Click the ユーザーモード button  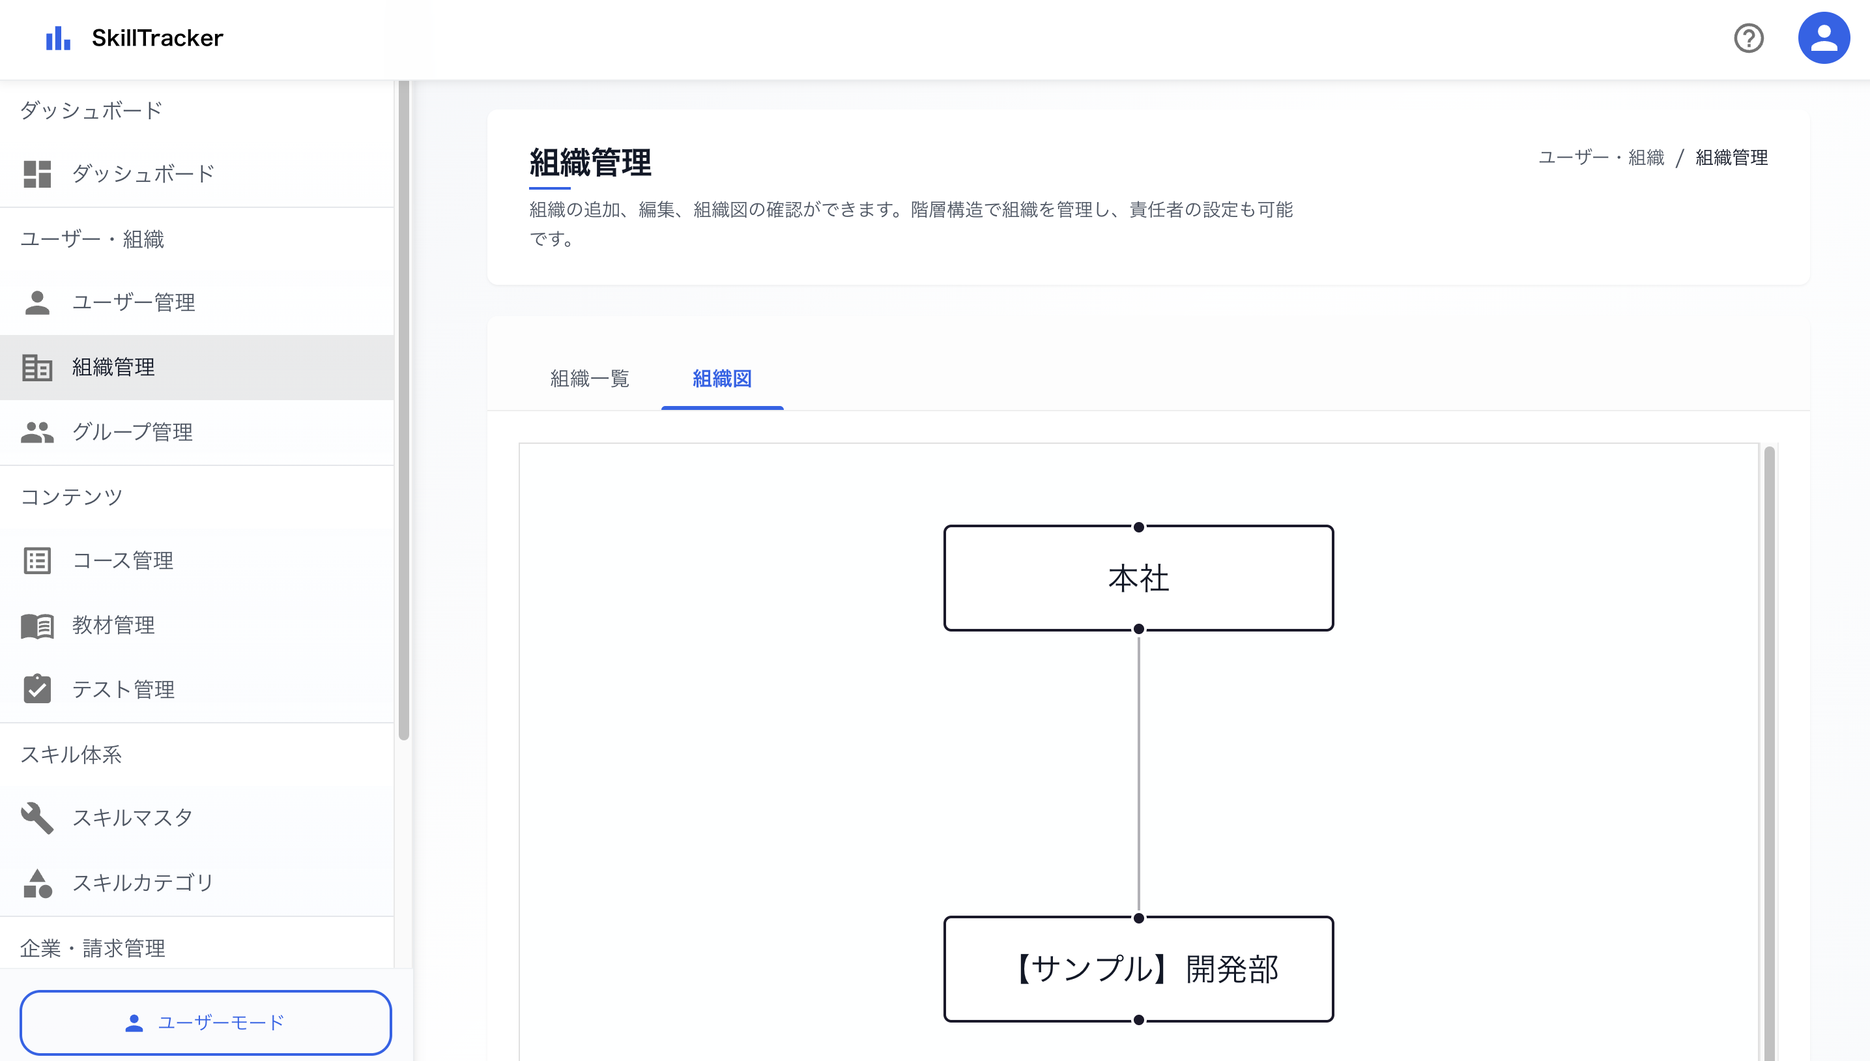206,1023
